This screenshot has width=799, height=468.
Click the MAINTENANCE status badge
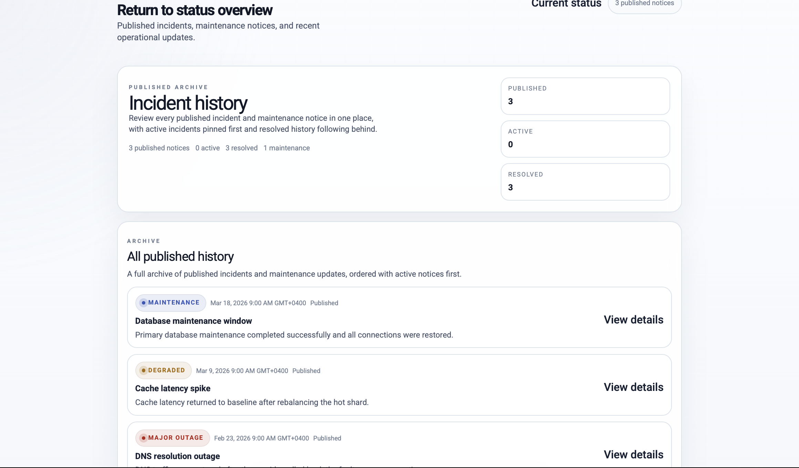point(170,303)
